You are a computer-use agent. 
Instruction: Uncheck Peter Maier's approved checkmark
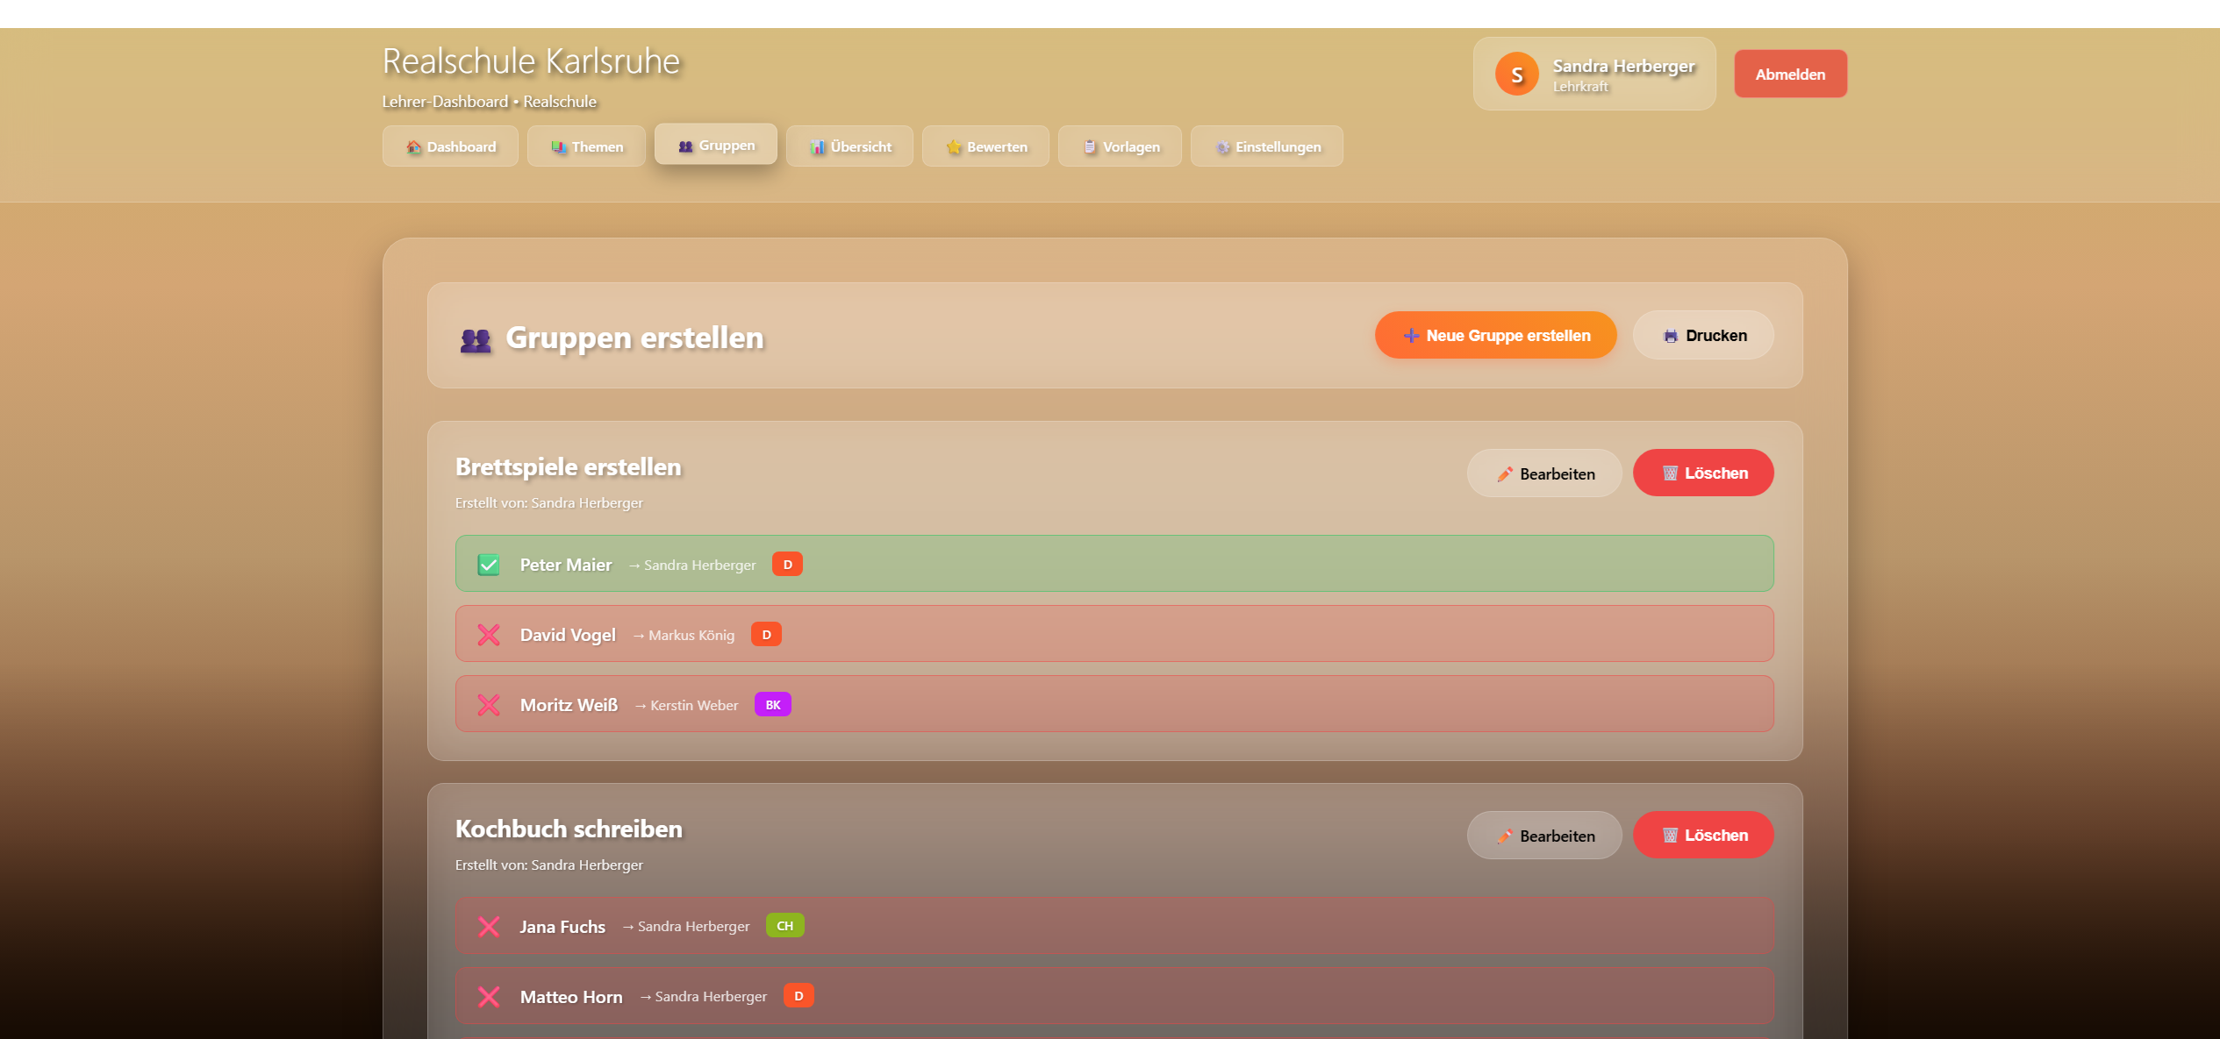click(489, 564)
